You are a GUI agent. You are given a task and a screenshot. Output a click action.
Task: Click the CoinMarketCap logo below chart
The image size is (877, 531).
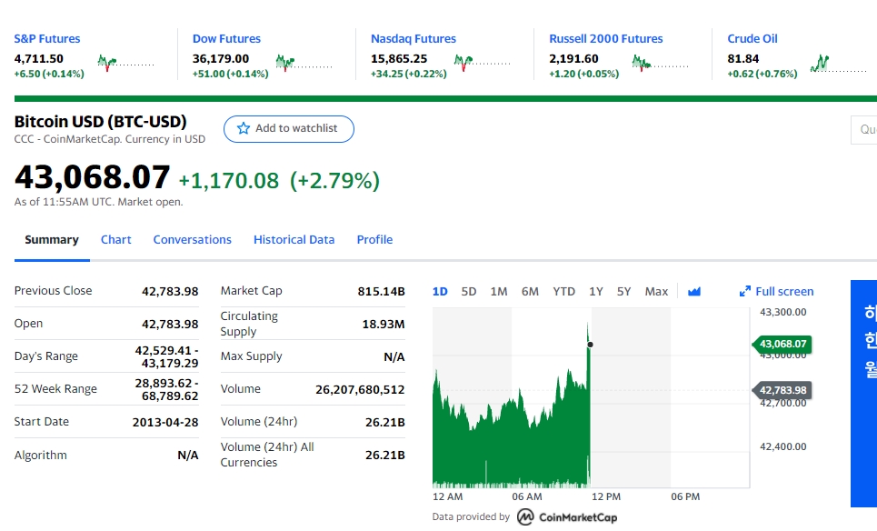click(566, 517)
